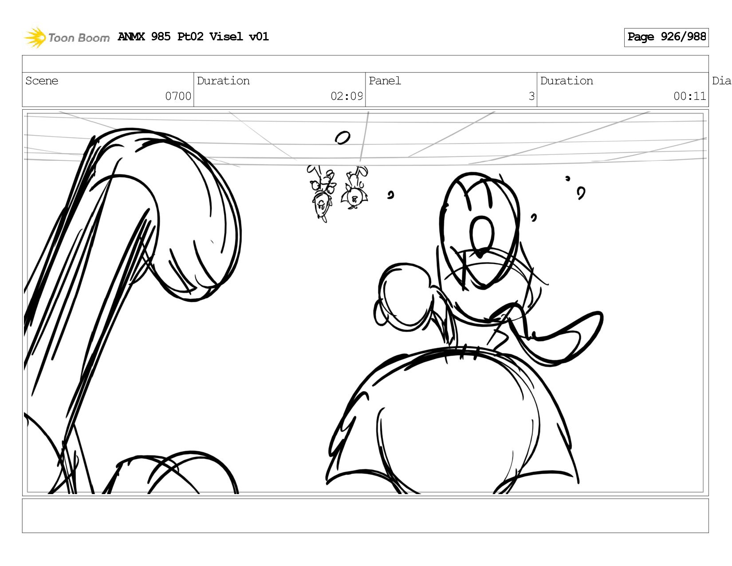
Task: Select panel number '3'
Action: coord(531,96)
